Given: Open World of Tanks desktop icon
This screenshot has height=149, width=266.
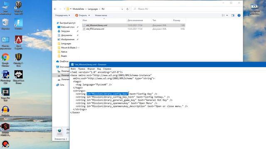Looking at the screenshot, I should pyautogui.click(x=18, y=8).
